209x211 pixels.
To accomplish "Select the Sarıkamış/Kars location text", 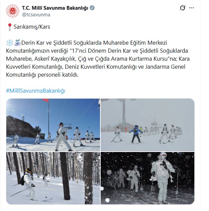I will click(32, 27).
